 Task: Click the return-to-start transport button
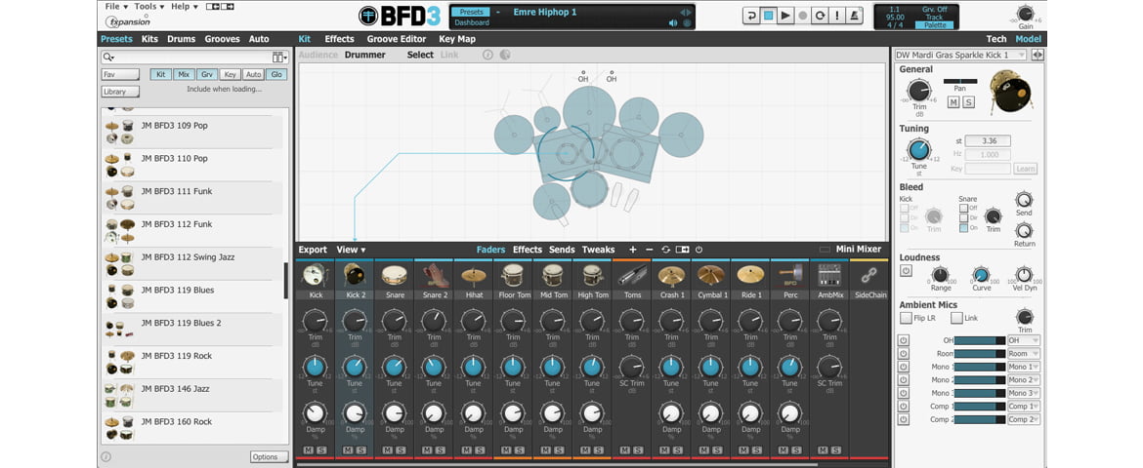click(x=751, y=16)
